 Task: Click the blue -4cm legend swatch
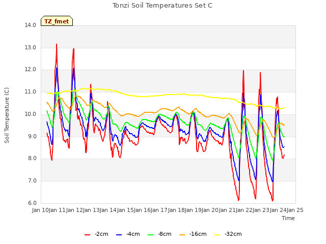pyautogui.click(x=119, y=235)
